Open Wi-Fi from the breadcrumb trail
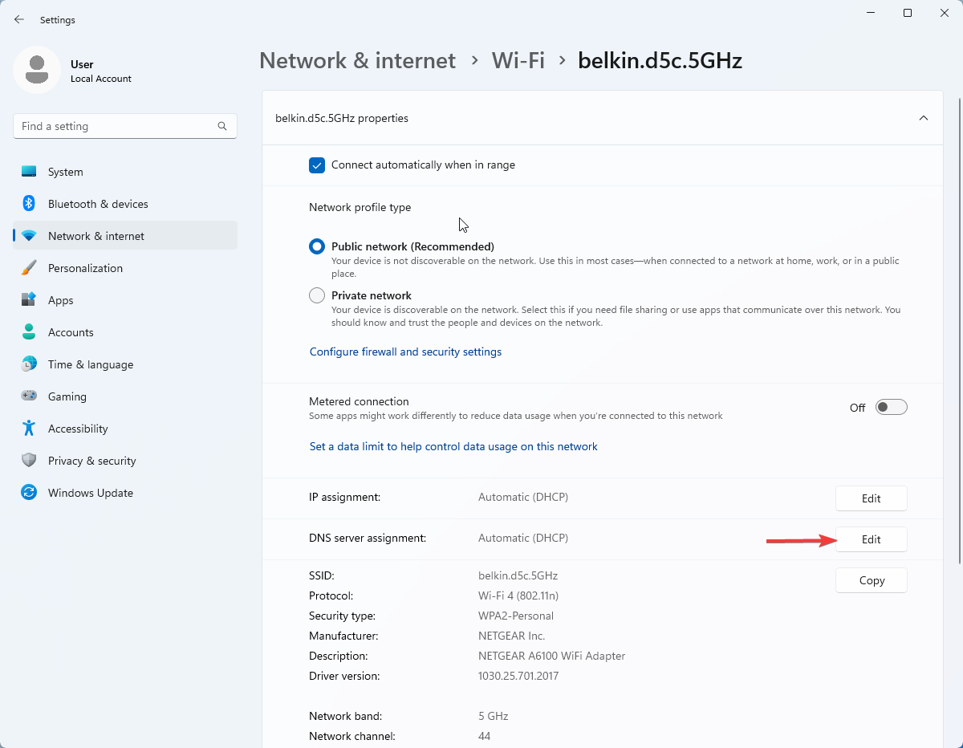The width and height of the screenshot is (963, 748). [518, 60]
